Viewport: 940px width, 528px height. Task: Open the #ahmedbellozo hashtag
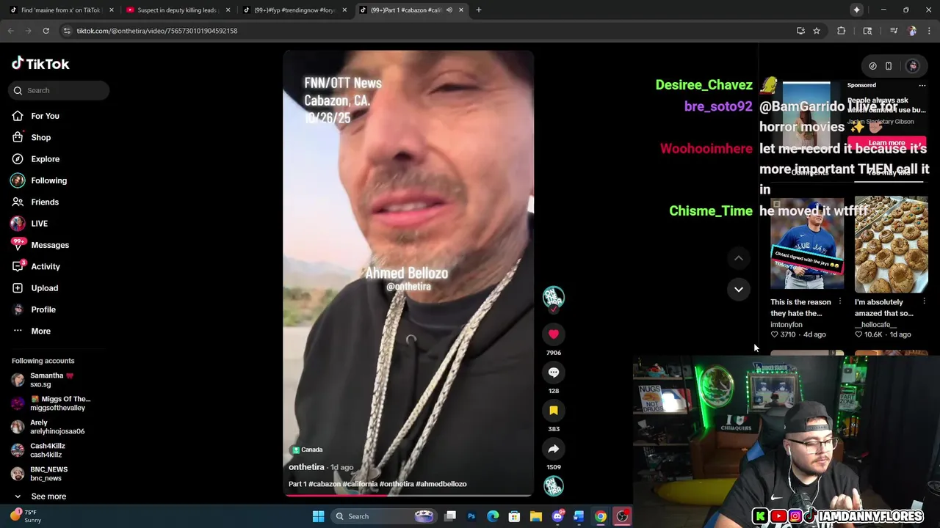tap(441, 484)
